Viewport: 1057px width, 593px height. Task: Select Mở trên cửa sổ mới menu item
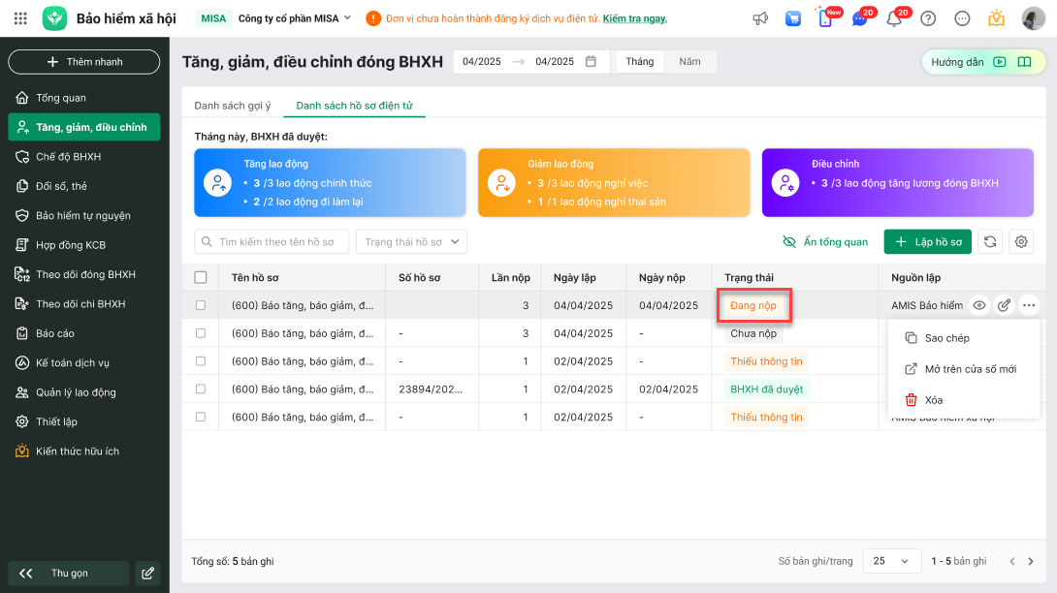pyautogui.click(x=963, y=368)
